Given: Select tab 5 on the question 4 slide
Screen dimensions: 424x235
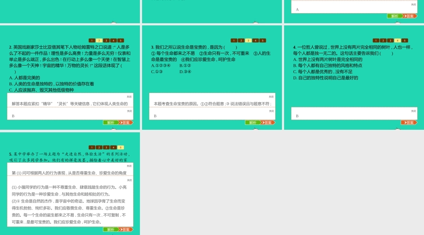Looking at the screenshot, I should 405,41.
